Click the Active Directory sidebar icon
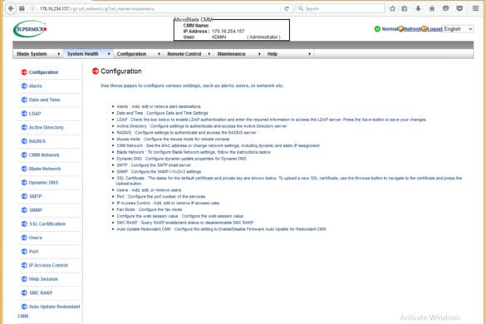The image size is (486, 324). (x=24, y=127)
